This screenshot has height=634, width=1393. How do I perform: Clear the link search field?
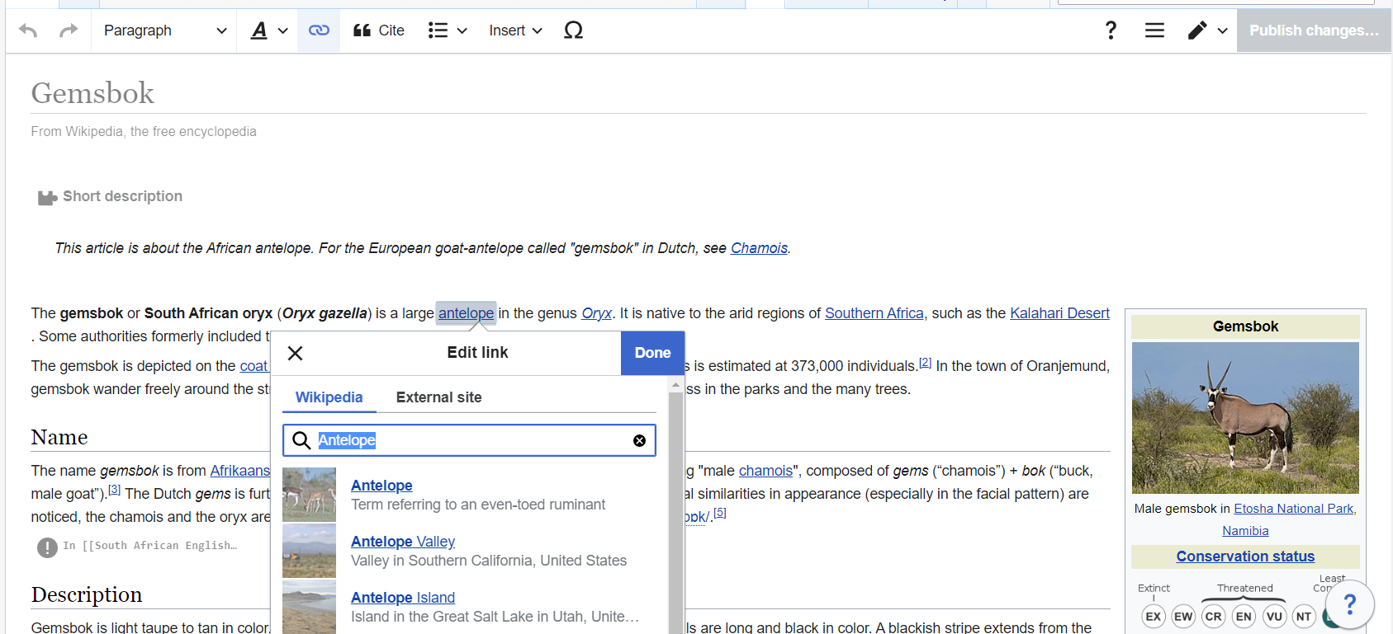click(x=639, y=441)
